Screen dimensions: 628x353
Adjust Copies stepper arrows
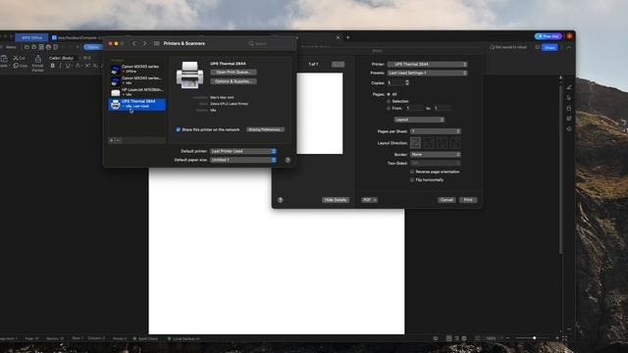pyautogui.click(x=407, y=82)
